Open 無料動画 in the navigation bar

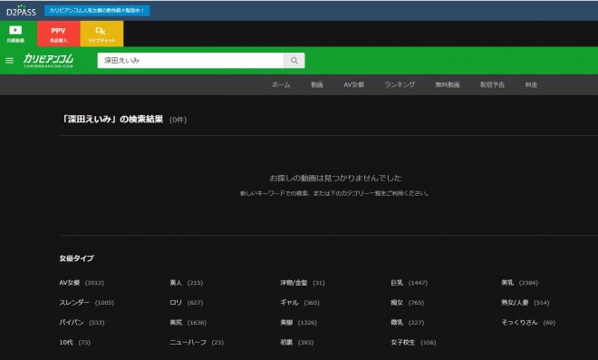click(448, 84)
